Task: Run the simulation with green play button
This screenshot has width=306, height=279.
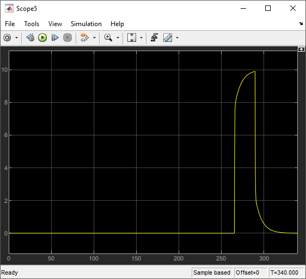Action: (42, 38)
